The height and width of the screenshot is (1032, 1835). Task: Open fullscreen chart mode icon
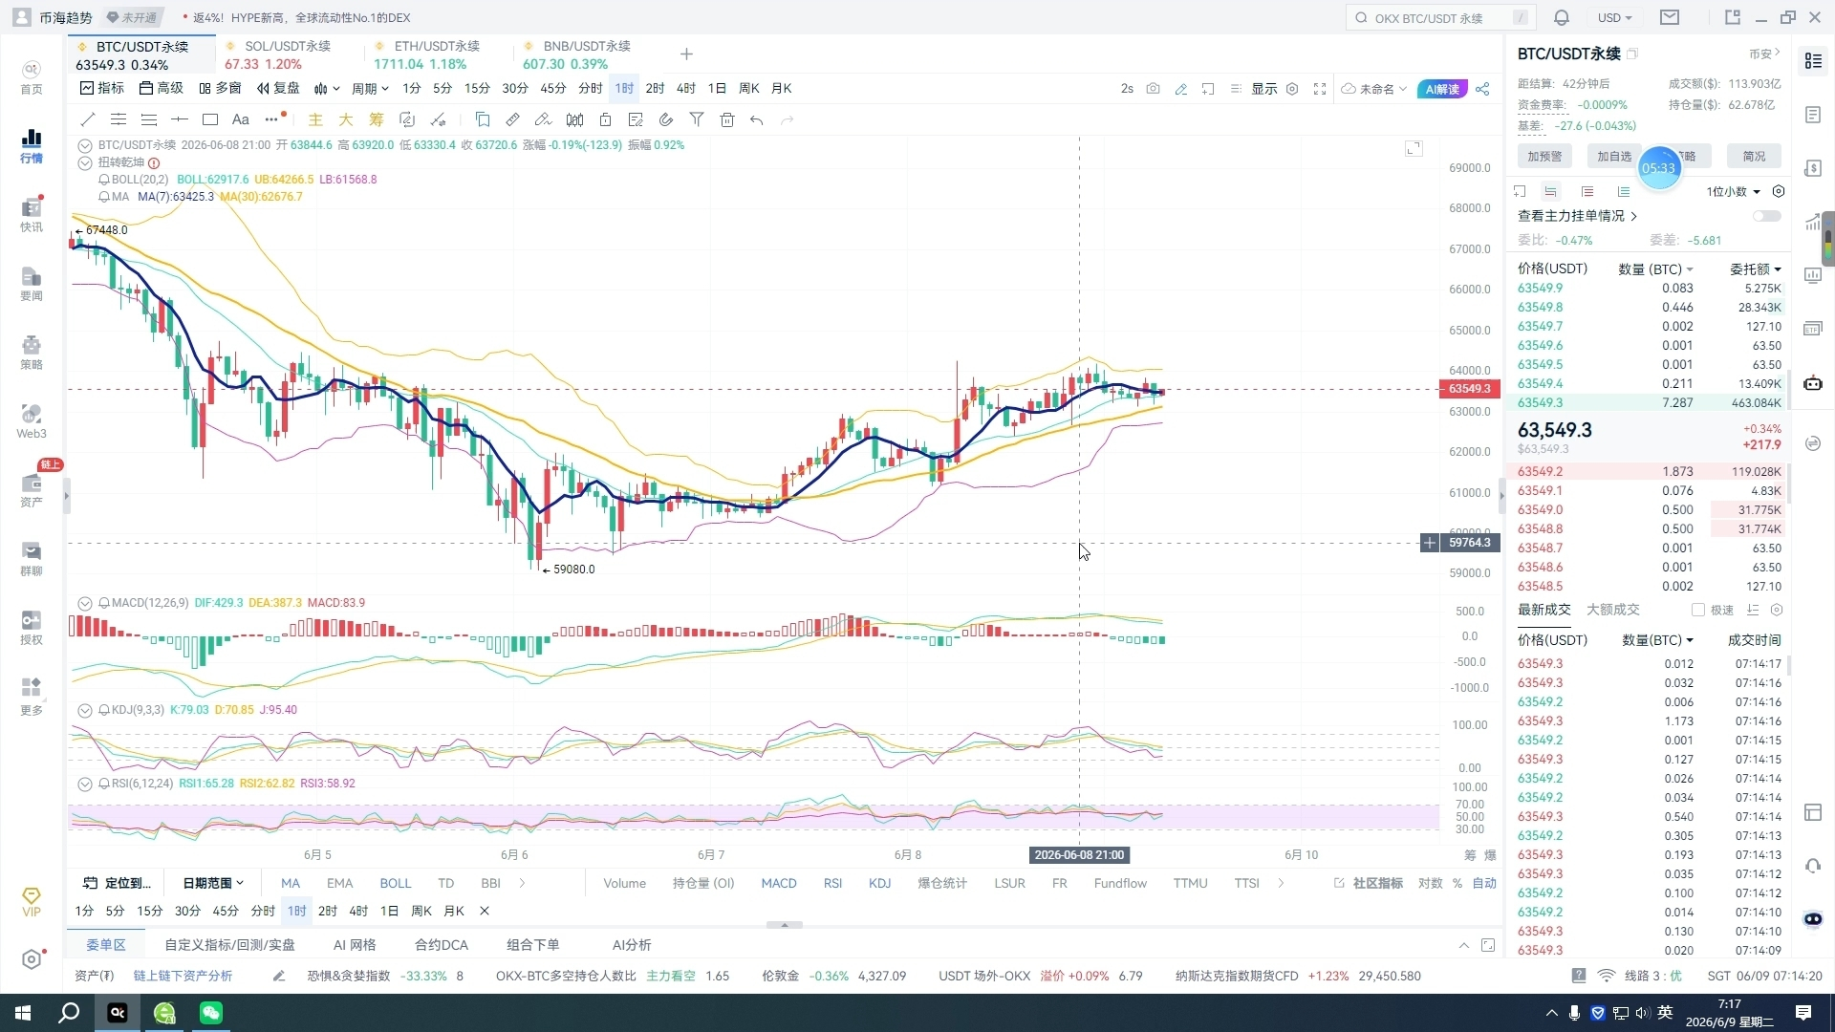click(x=1320, y=89)
